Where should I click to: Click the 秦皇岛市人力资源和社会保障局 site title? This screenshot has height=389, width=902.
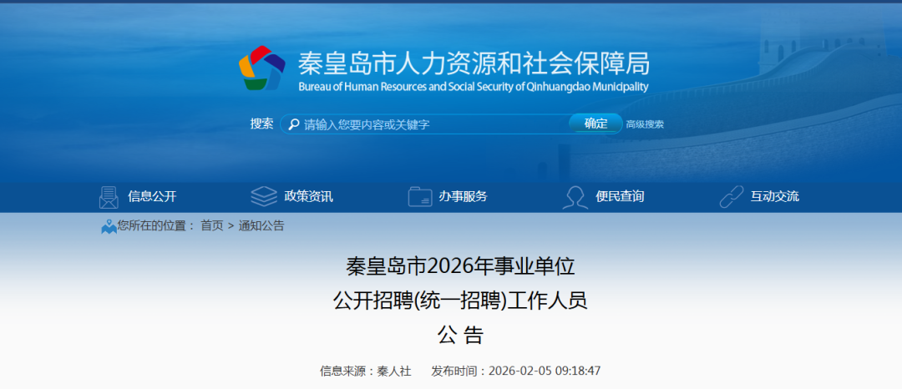tap(474, 63)
